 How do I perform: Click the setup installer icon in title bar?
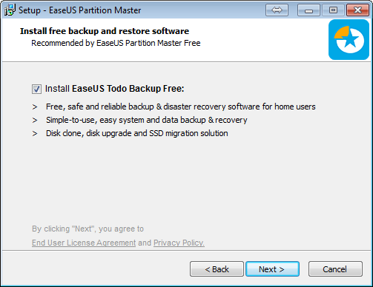(10, 10)
